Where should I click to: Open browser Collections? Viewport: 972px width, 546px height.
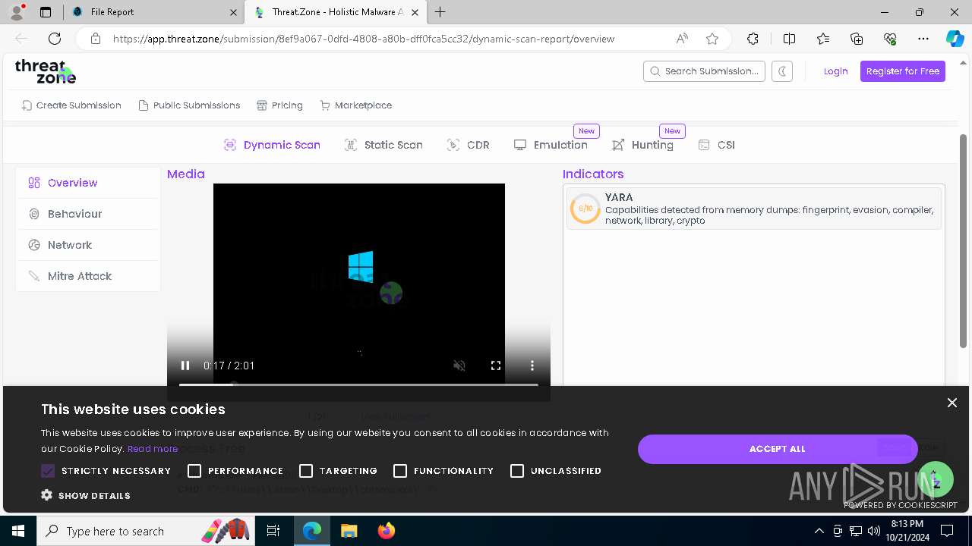[x=857, y=39]
